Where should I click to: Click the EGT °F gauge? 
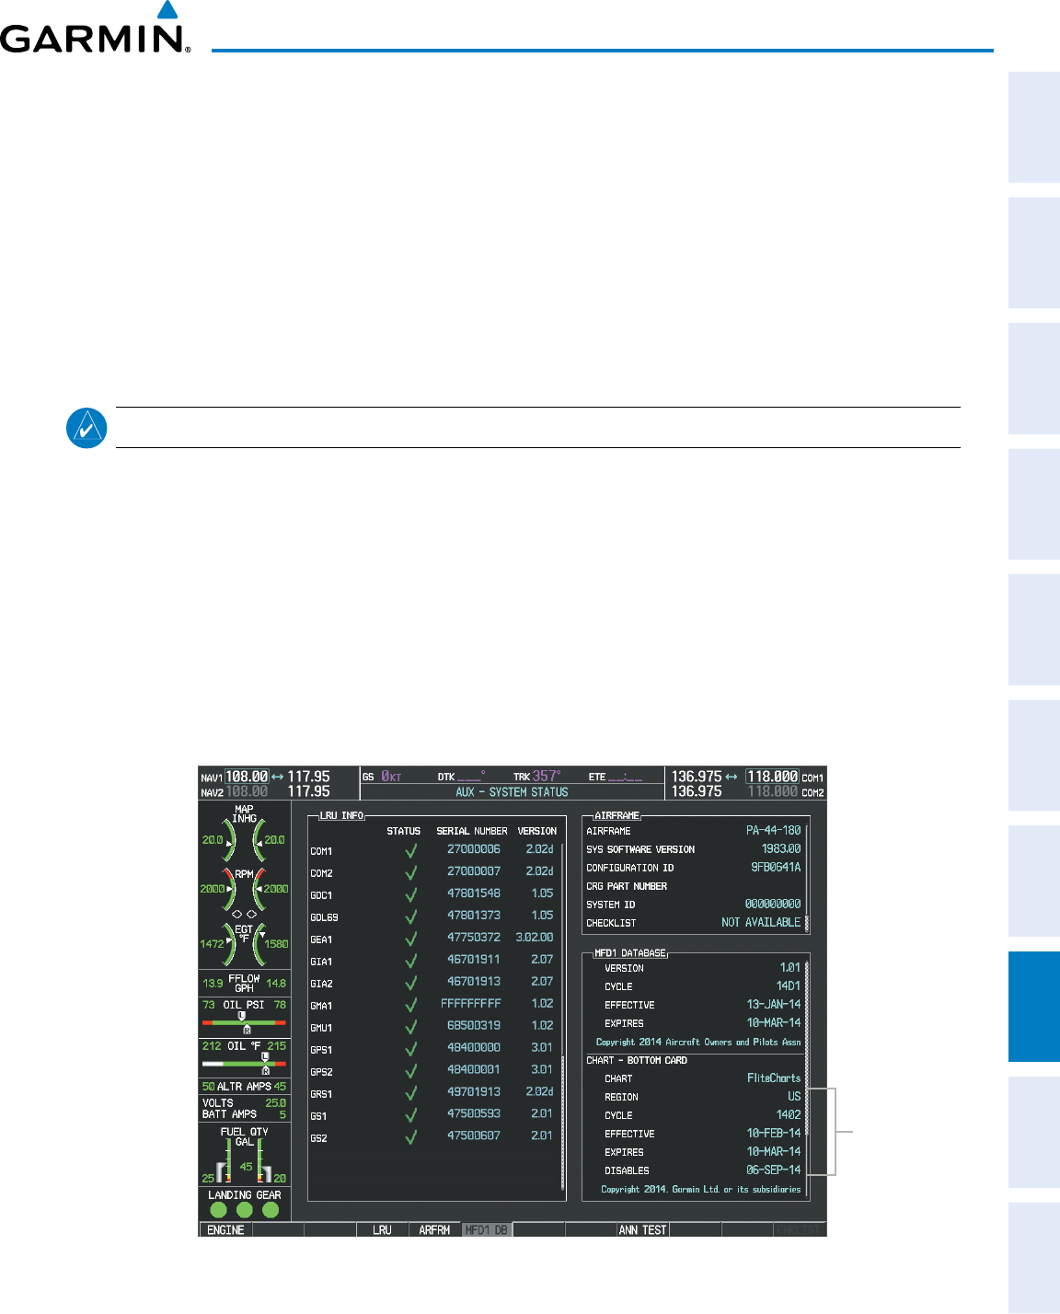[244, 943]
